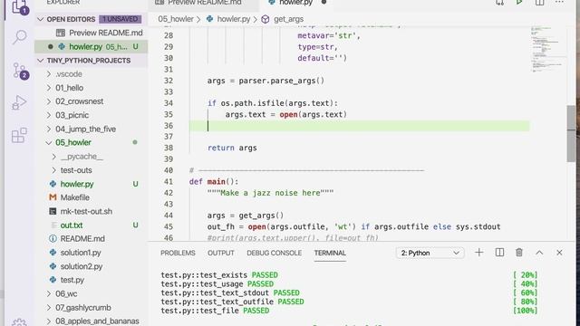Create a new terminal with plus icon
This screenshot has width=580, height=326.
tap(479, 253)
